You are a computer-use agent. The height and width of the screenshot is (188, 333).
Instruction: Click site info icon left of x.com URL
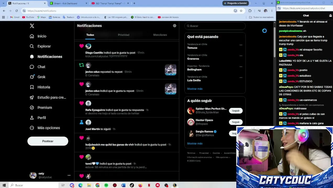click(x=24, y=11)
